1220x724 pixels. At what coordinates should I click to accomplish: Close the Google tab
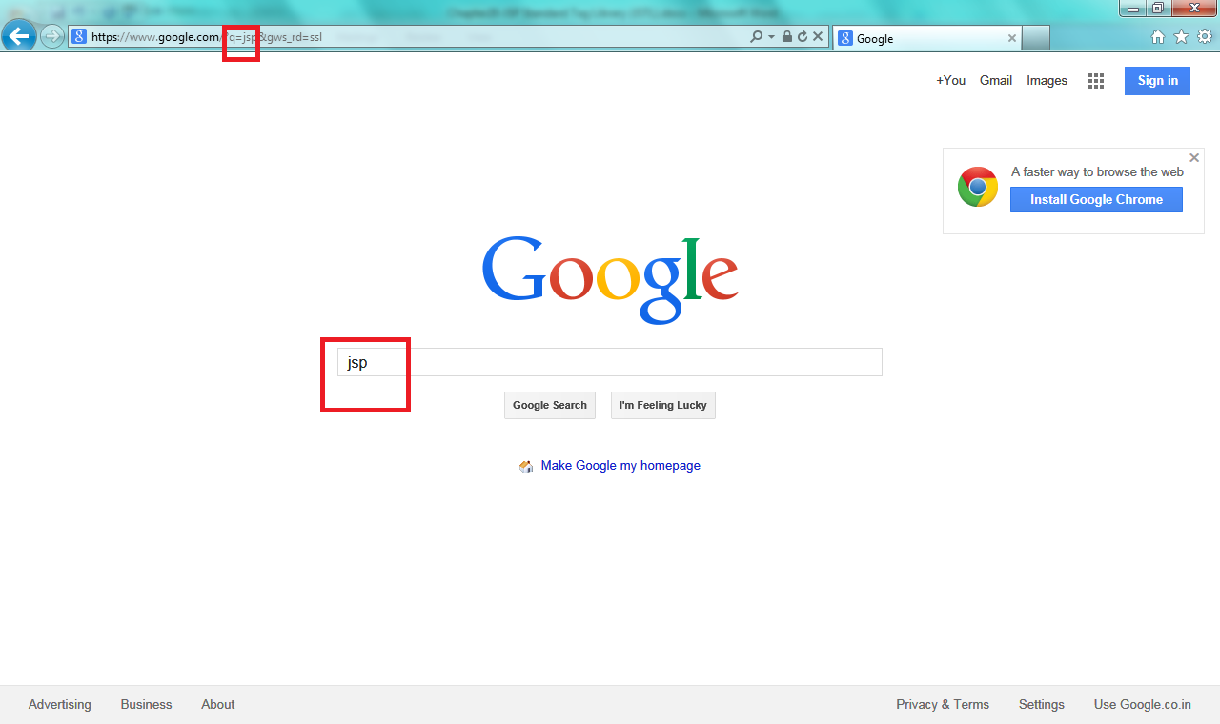pos(1012,38)
